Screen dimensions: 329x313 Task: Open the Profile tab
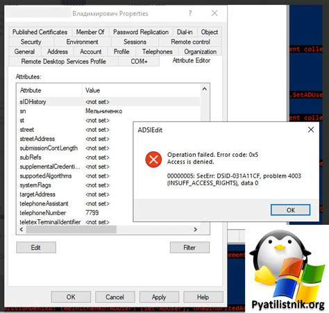[121, 51]
